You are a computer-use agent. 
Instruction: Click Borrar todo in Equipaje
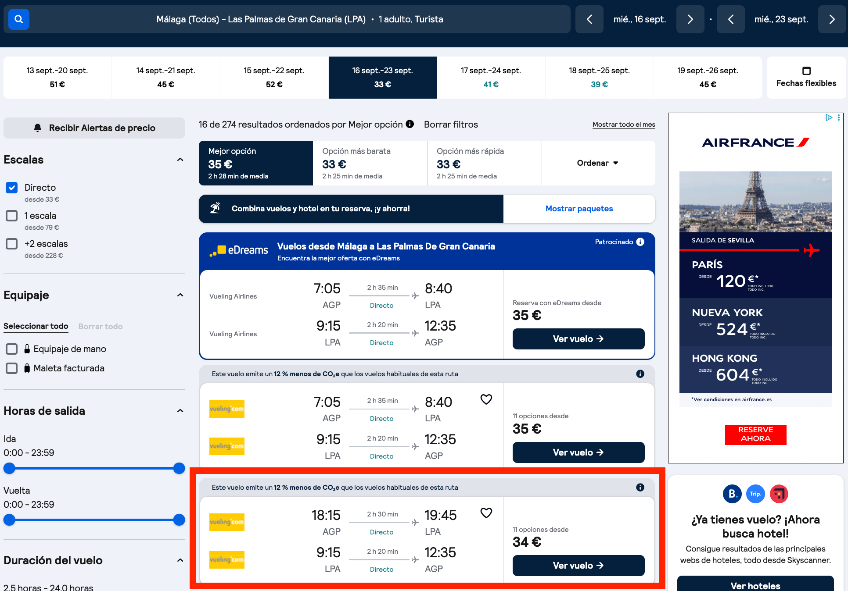(x=101, y=326)
